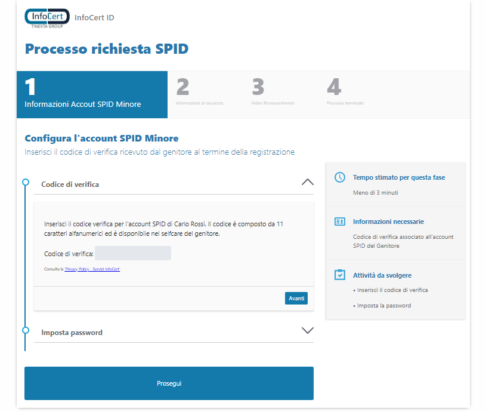The image size is (486, 412).
Task: Click the InfoCert Tinexta Group logo
Action: 47,19
